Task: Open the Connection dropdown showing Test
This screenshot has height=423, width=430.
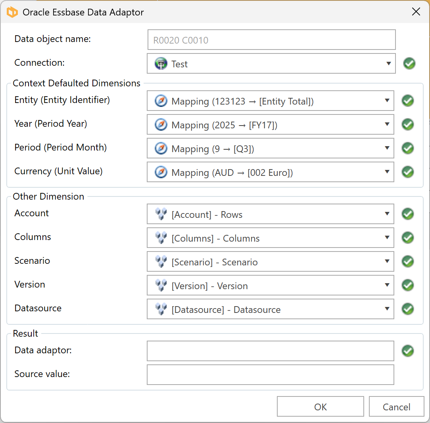Action: (x=388, y=64)
